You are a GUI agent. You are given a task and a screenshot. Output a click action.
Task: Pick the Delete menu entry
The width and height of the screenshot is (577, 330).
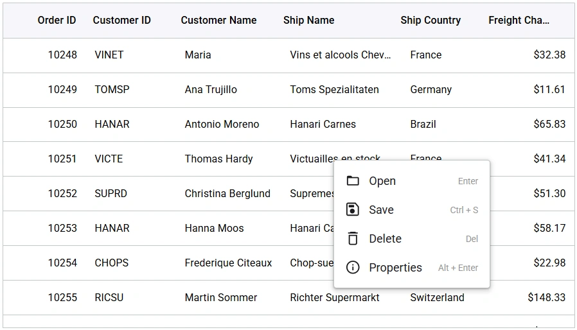[x=385, y=239]
